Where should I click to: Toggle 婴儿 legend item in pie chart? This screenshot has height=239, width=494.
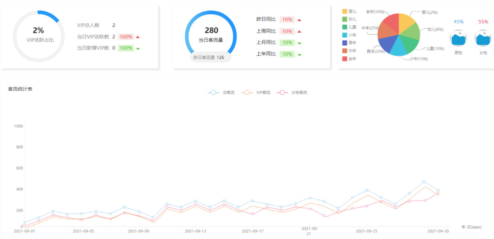(349, 11)
